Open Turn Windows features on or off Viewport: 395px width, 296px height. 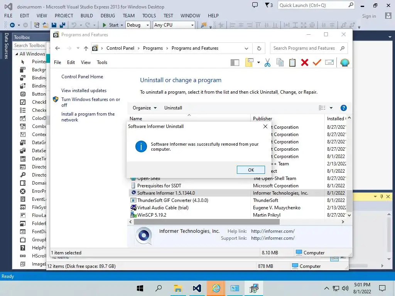pos(91,102)
